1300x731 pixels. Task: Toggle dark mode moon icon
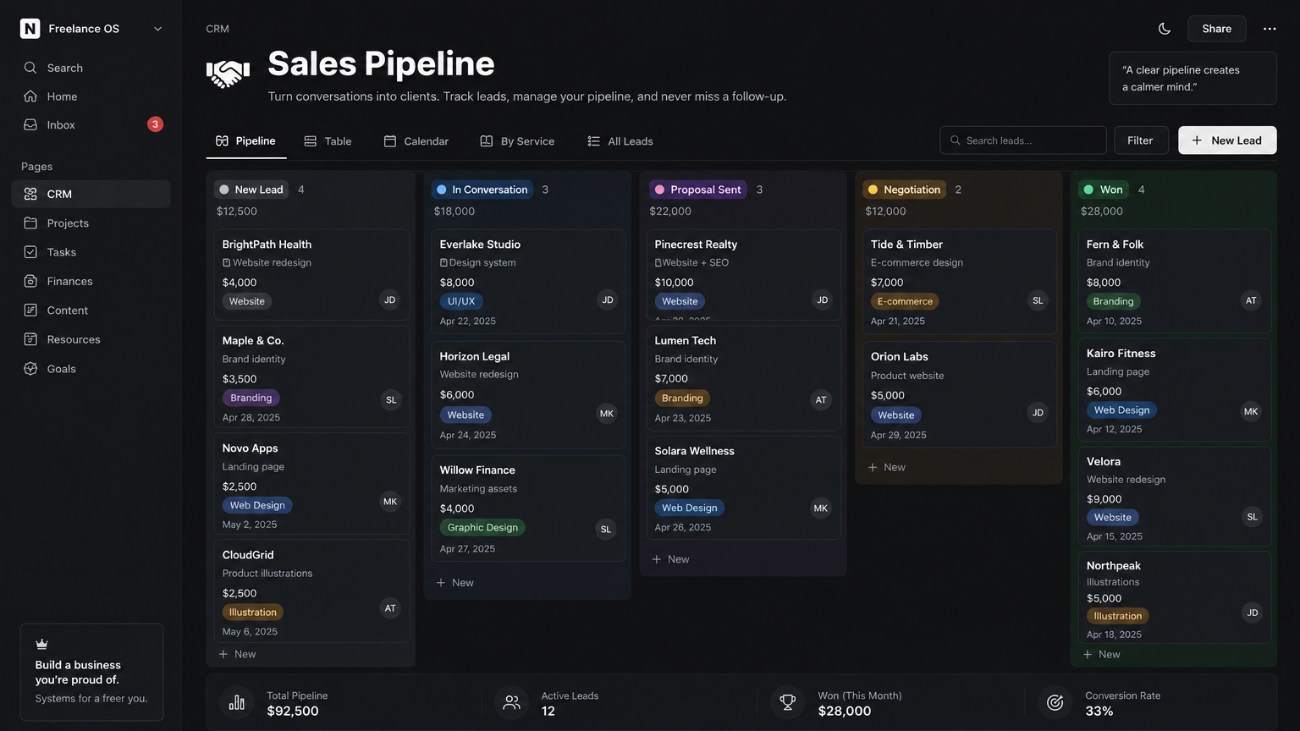tap(1165, 29)
